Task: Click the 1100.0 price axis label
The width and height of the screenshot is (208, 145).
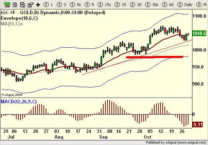Action: point(199,16)
